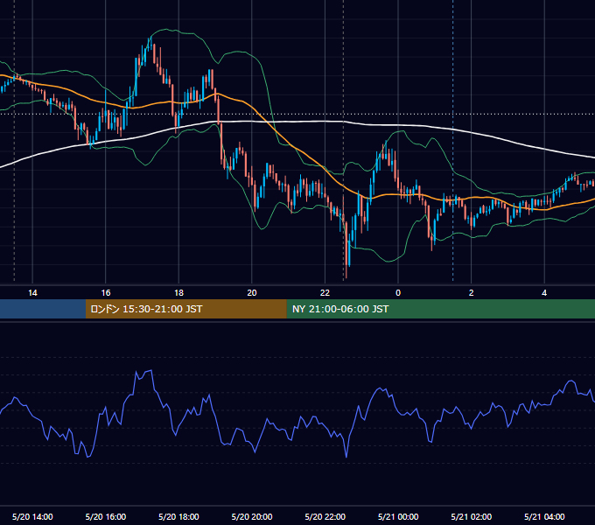The height and width of the screenshot is (525, 595).
Task: Click the 5/20 22:00 time label
Action: click(325, 516)
